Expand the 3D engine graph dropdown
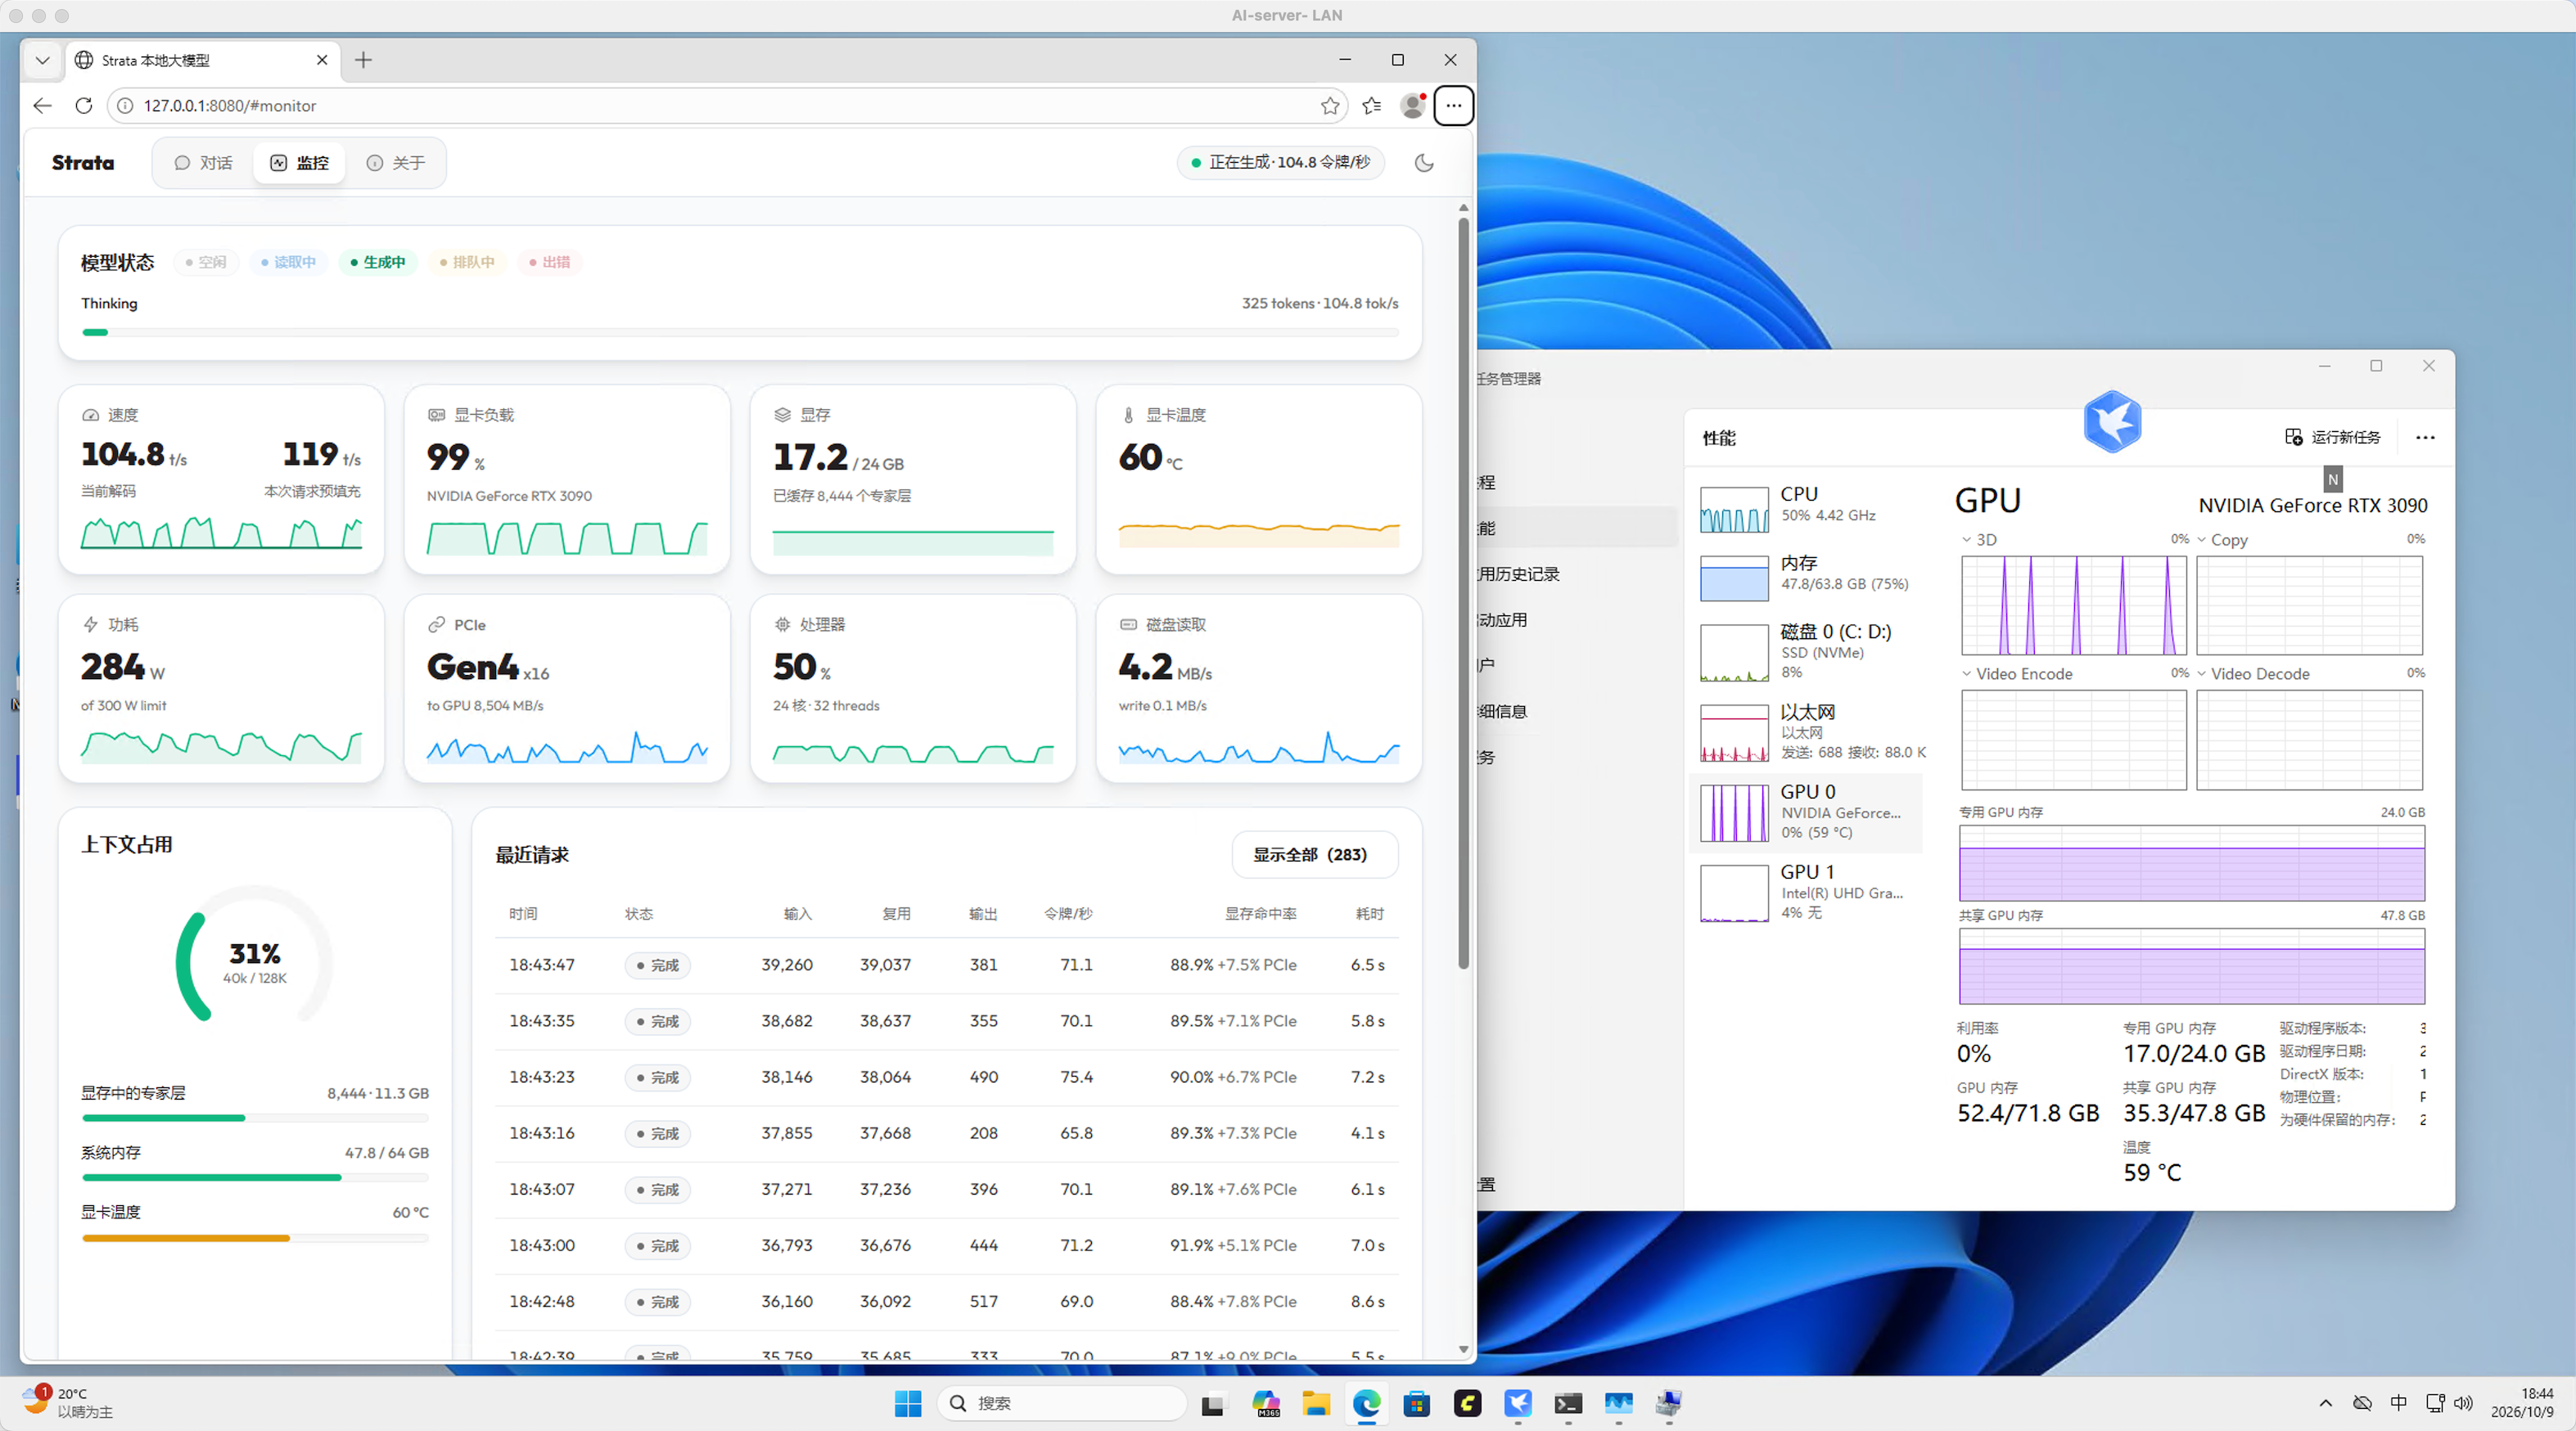This screenshot has width=2576, height=1431. tap(1966, 540)
